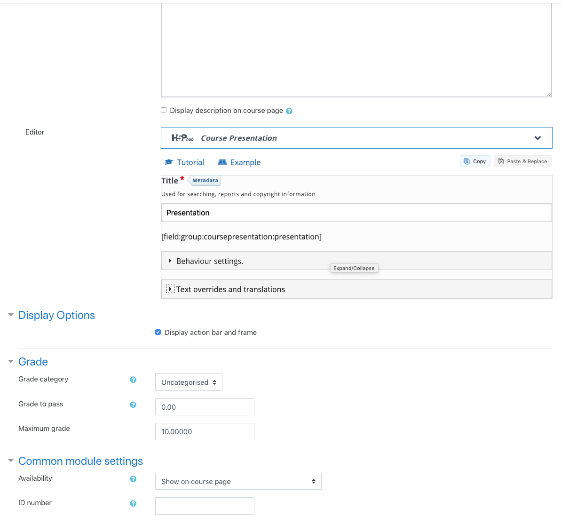
Task: Click Paste & Replace button
Action: [x=522, y=161]
